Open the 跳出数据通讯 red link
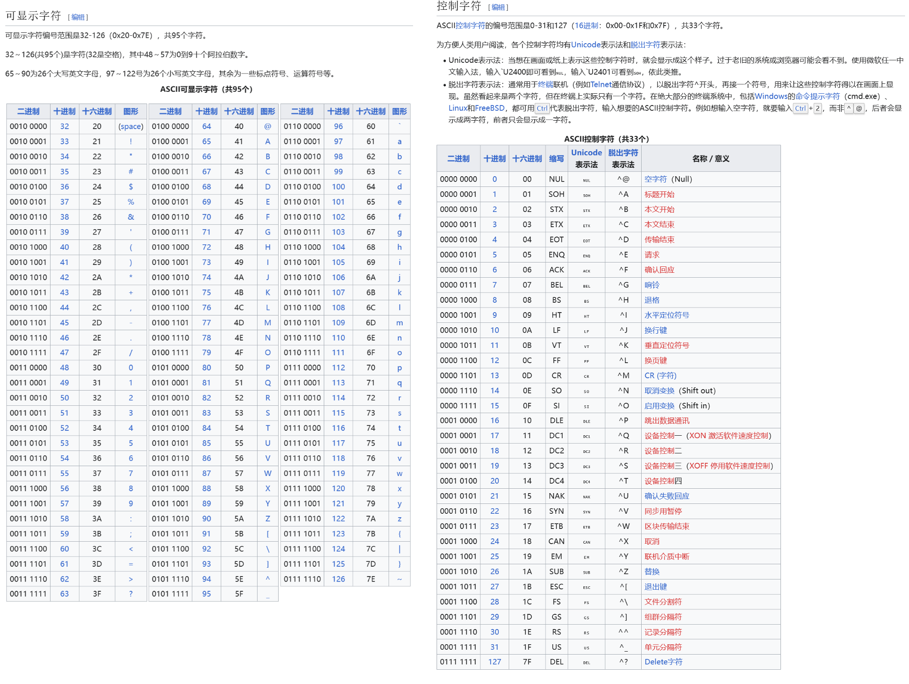The height and width of the screenshot is (684, 909). pyautogui.click(x=667, y=421)
